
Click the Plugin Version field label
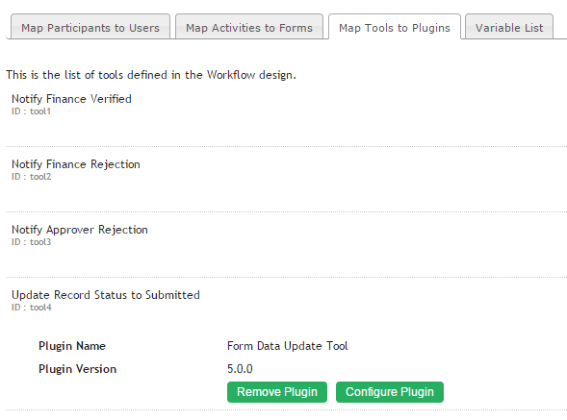tap(77, 369)
